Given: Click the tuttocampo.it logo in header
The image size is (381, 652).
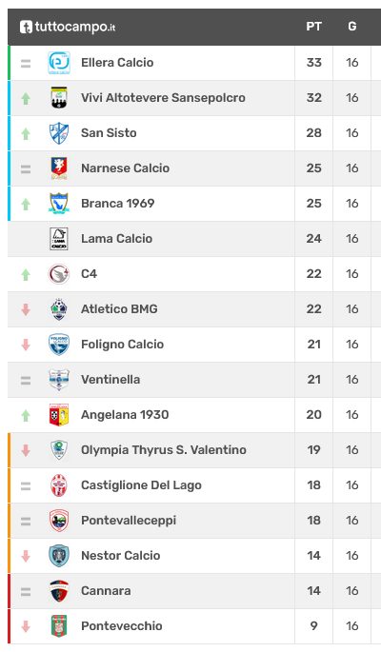Looking at the screenshot, I should (x=68, y=27).
